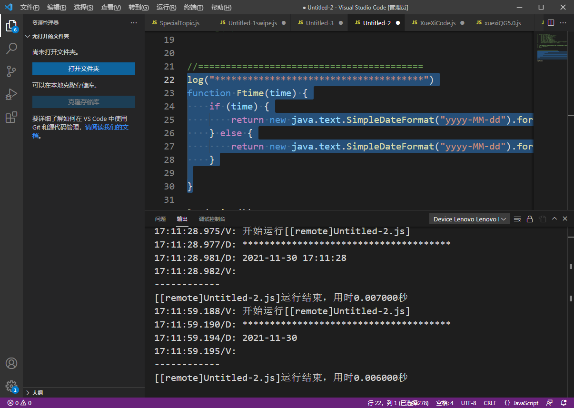Change the JavaScript language mode in status bar
574x408 pixels.
coord(525,403)
